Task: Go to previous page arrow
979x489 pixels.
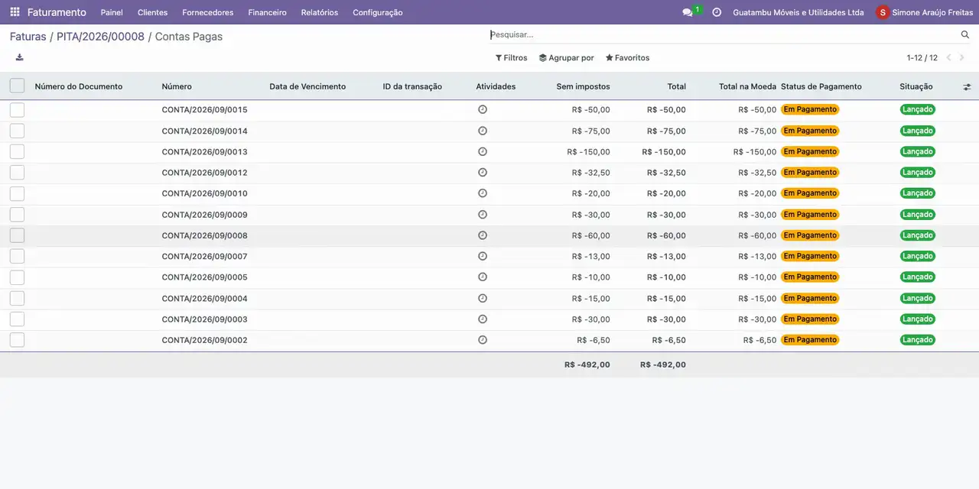Action: point(949,57)
